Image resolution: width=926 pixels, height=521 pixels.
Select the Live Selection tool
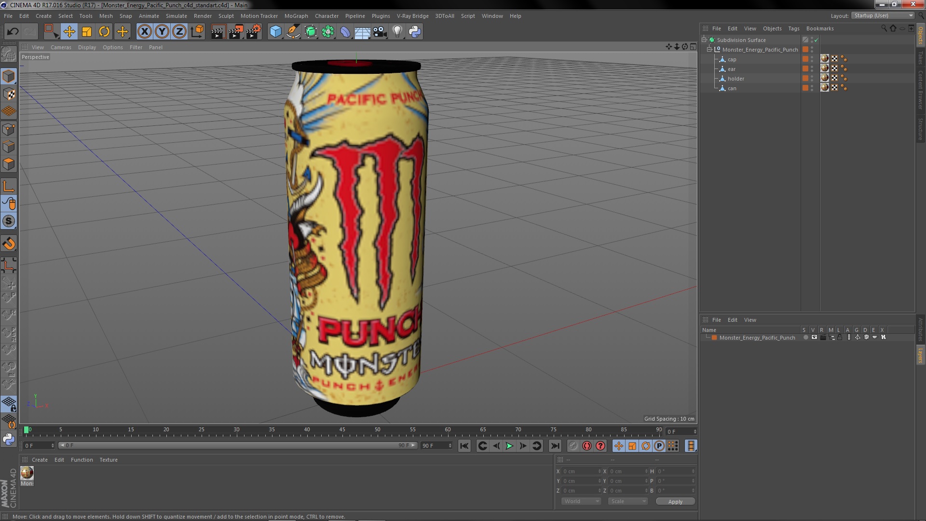coord(51,32)
